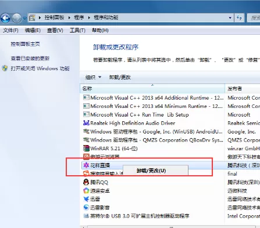Click the Forward navigation arrow button
The width and height of the screenshot is (260, 228).
point(17,19)
